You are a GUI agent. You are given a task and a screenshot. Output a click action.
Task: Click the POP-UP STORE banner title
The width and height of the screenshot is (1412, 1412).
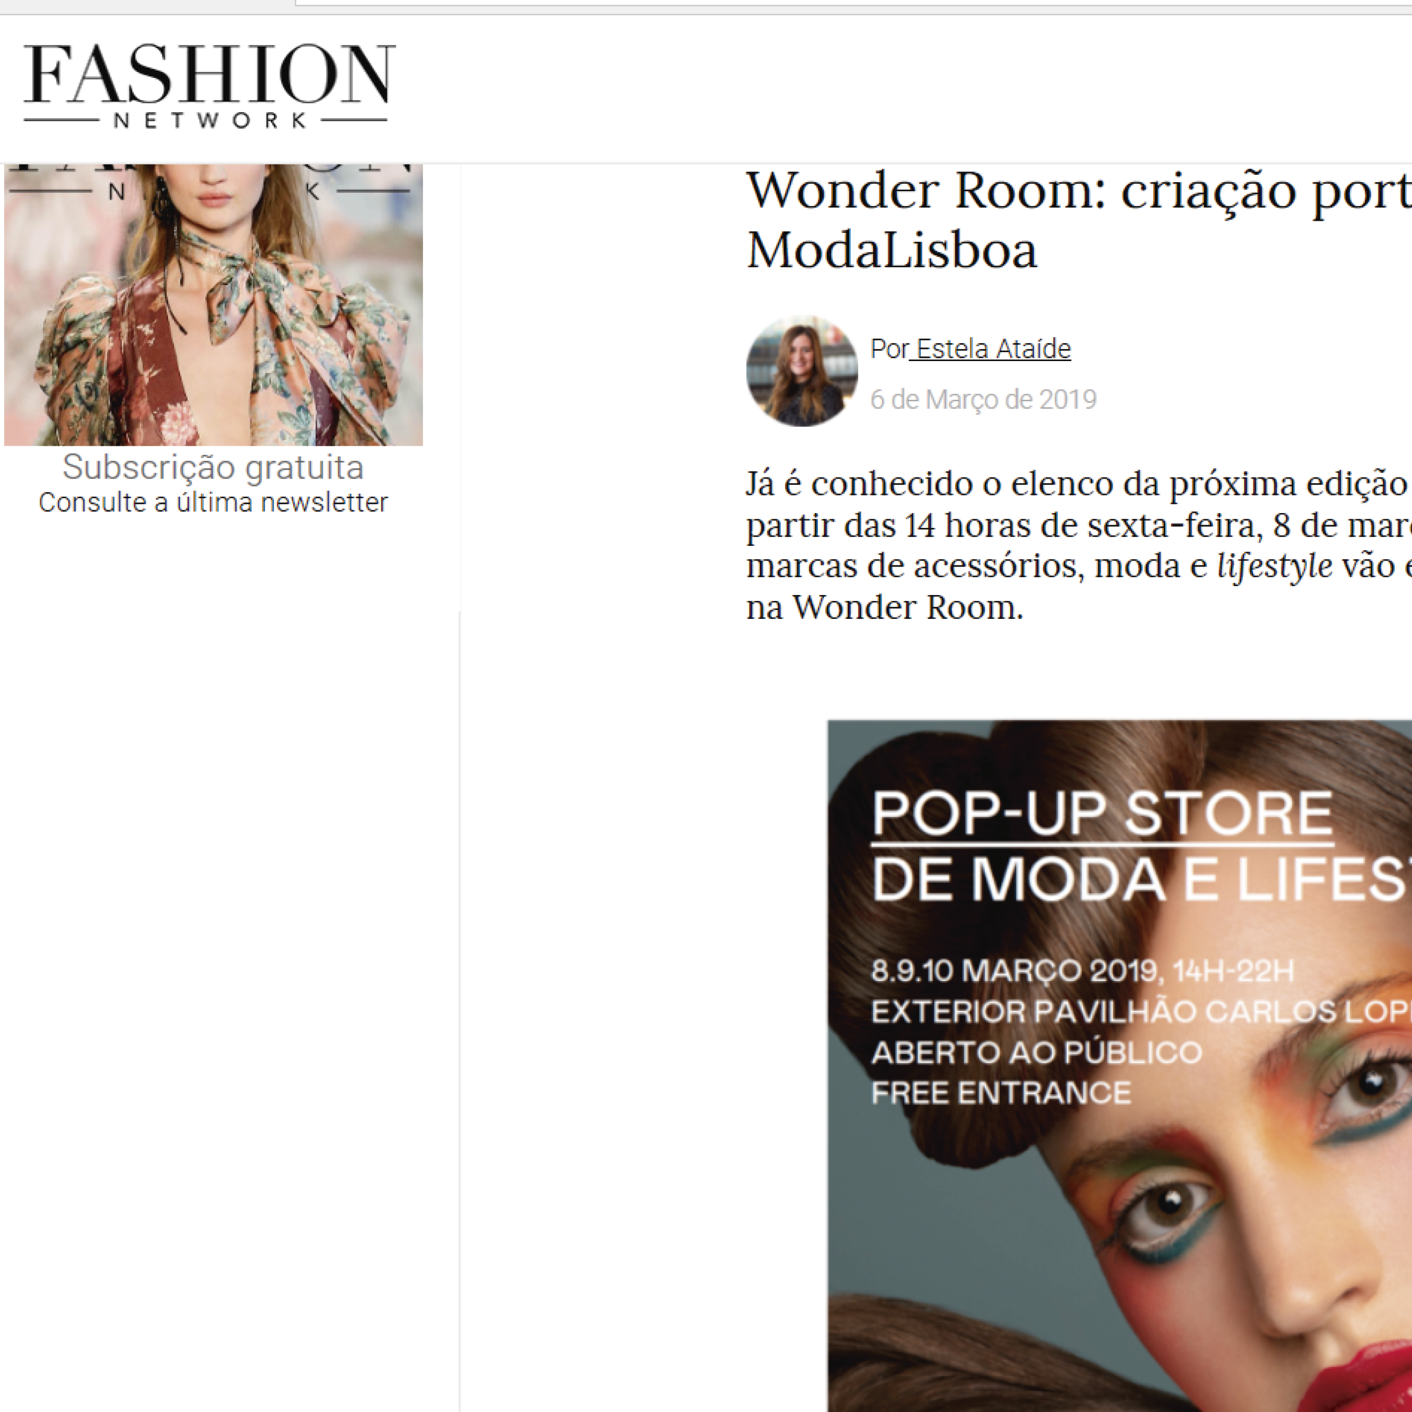pos(1102,813)
